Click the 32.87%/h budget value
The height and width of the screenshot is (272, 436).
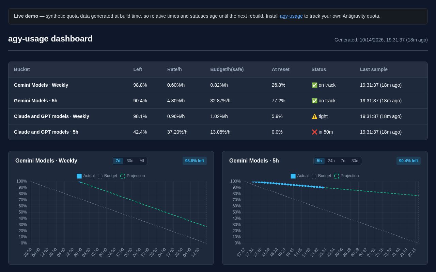(220, 101)
